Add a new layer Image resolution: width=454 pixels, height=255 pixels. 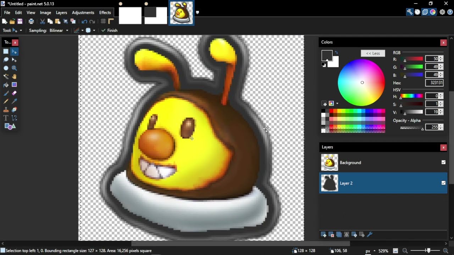(x=323, y=234)
